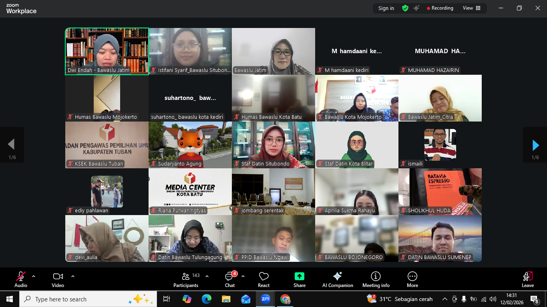Leave the meeting
Image resolution: width=547 pixels, height=307 pixels.
point(528,279)
